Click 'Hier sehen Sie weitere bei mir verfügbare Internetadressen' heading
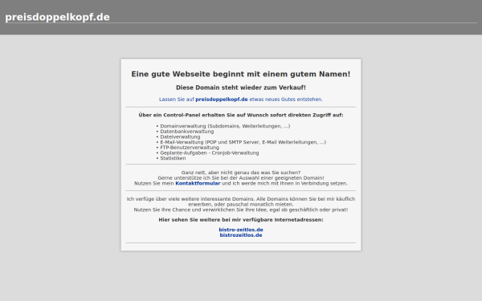 pyautogui.click(x=241, y=220)
